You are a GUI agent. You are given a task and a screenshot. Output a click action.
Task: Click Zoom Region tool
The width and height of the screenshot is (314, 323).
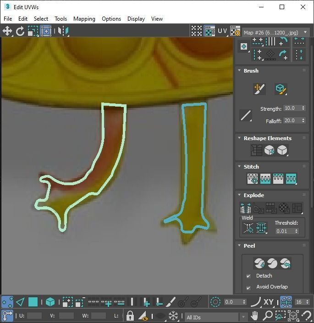(x=280, y=315)
